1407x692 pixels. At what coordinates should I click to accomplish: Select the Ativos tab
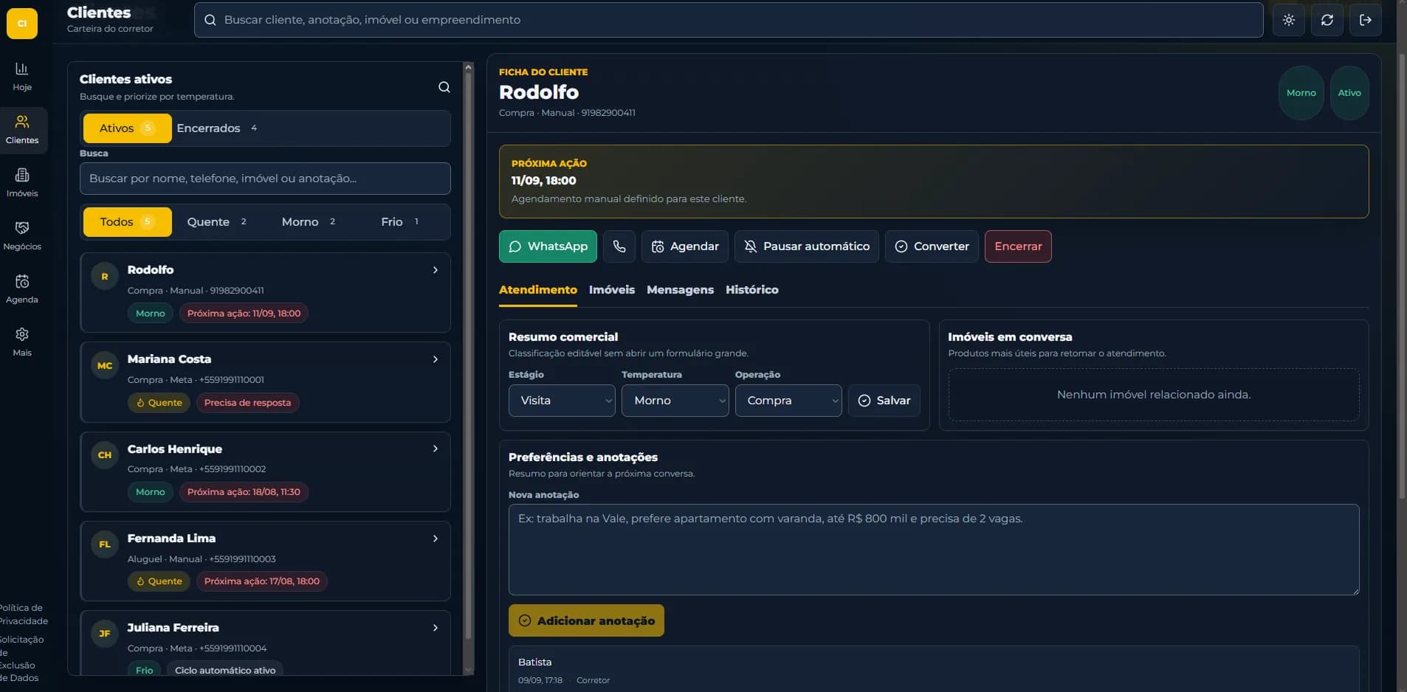coord(127,128)
